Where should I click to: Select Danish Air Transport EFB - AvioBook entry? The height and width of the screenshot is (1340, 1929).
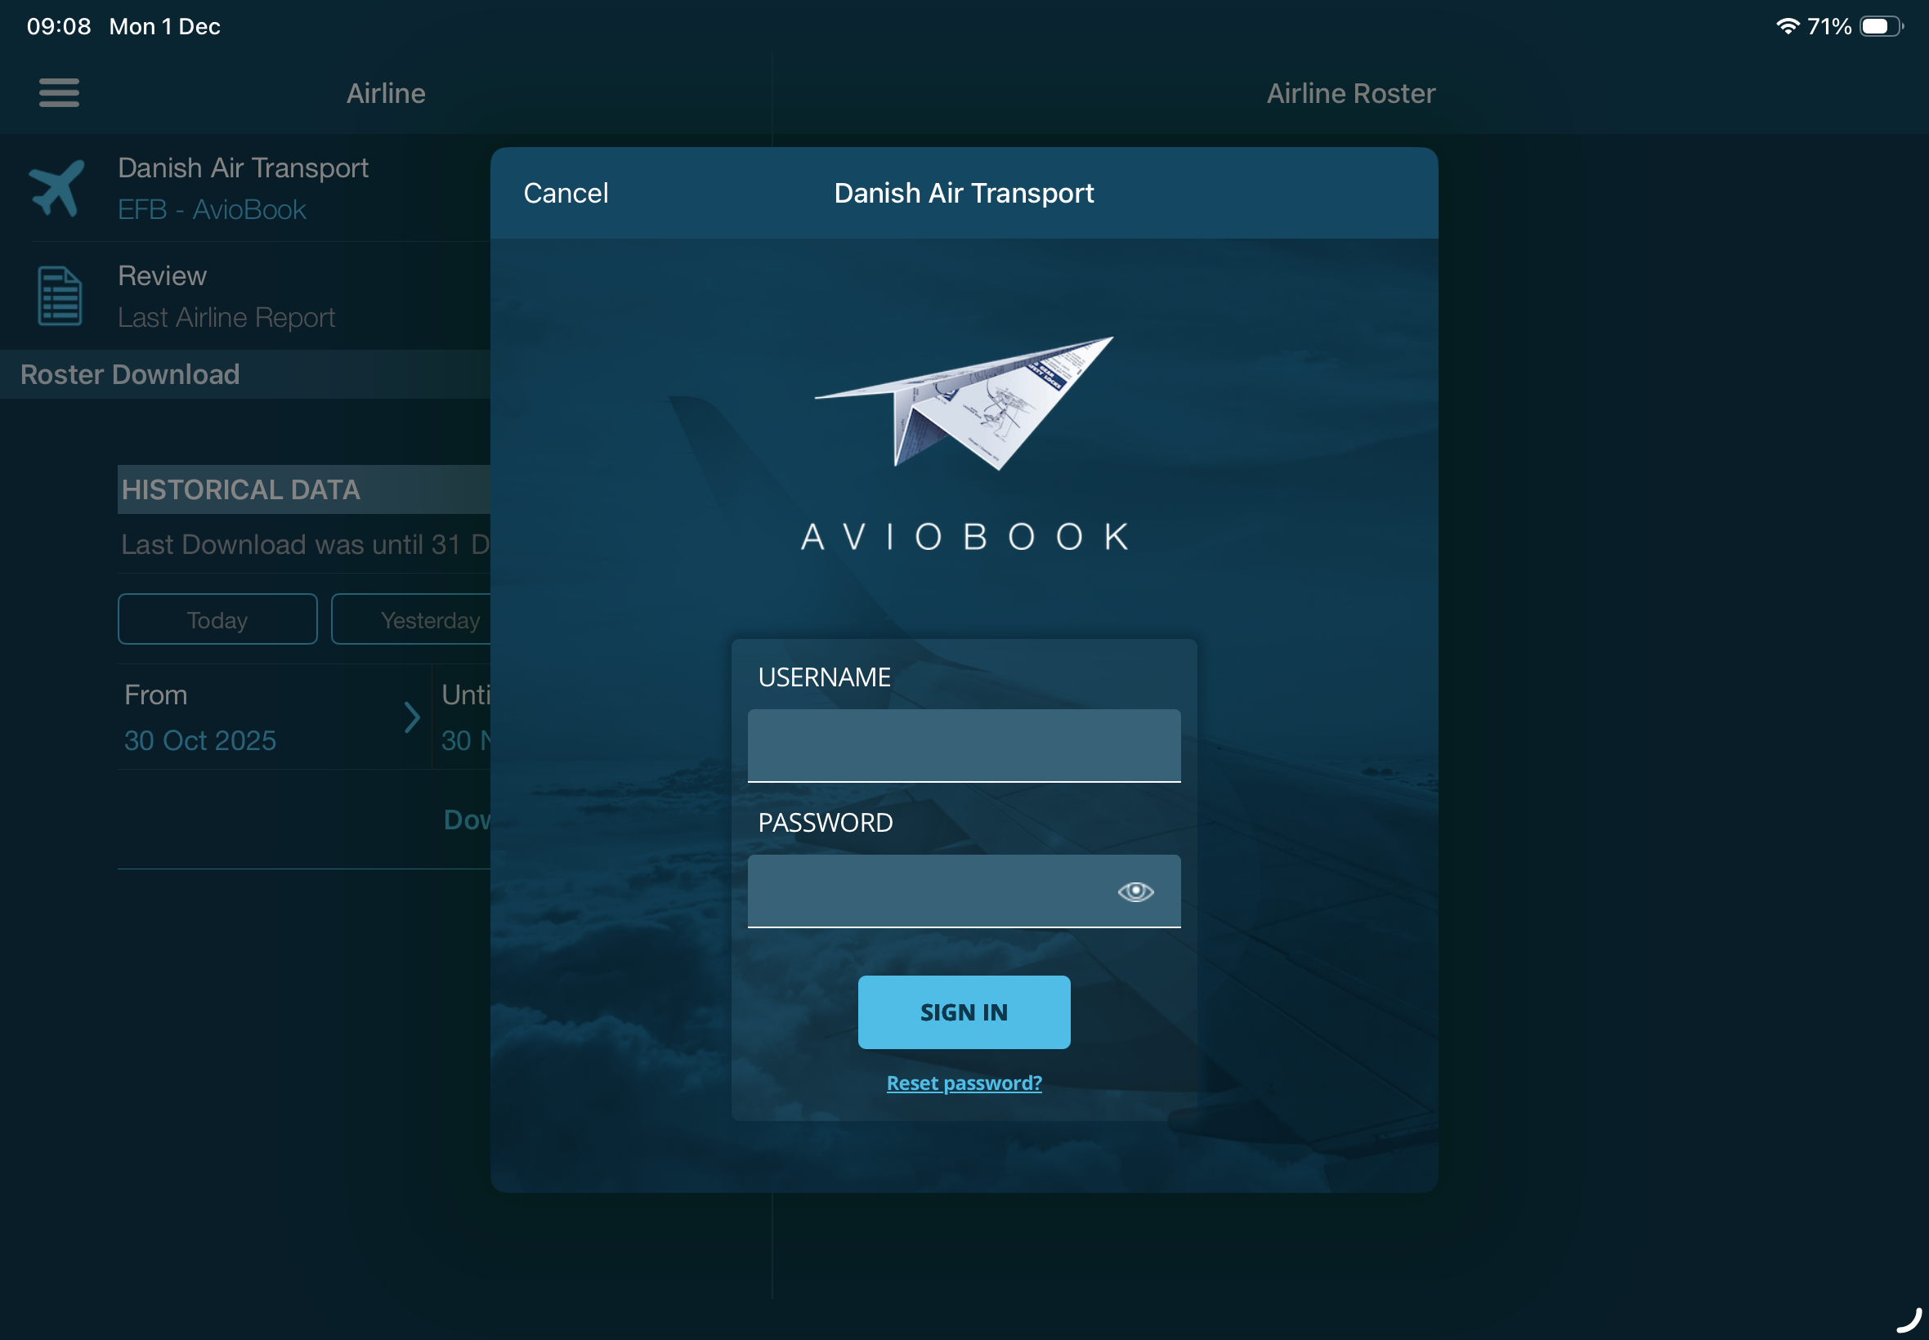click(244, 188)
